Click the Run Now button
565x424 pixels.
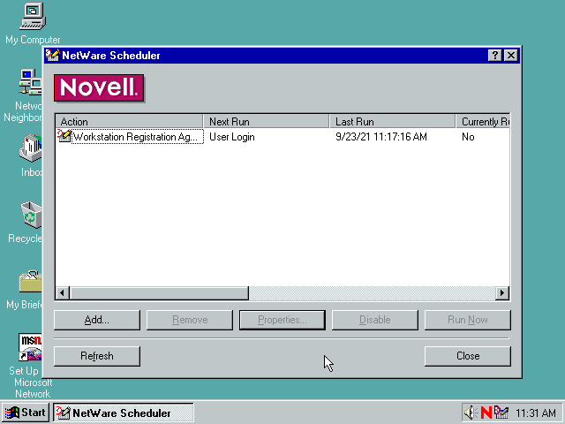pos(467,320)
